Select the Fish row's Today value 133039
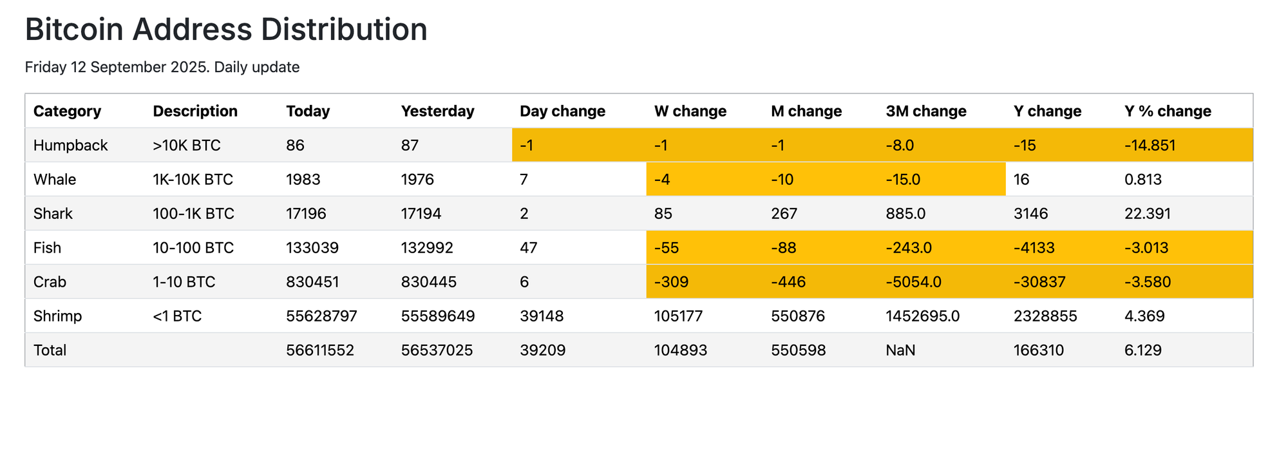This screenshot has width=1288, height=467. pyautogui.click(x=312, y=248)
